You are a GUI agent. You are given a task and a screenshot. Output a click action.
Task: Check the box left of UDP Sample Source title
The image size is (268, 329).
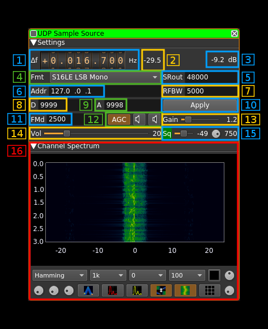(x=34, y=34)
